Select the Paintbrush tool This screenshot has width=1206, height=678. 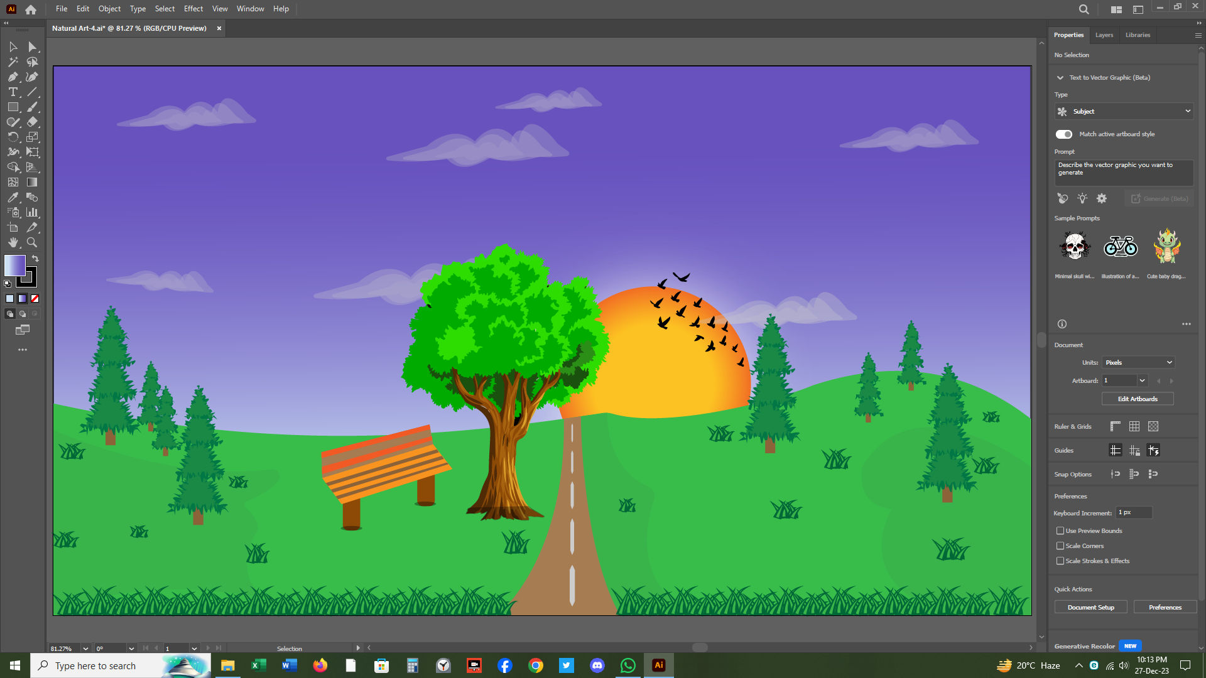(x=32, y=107)
